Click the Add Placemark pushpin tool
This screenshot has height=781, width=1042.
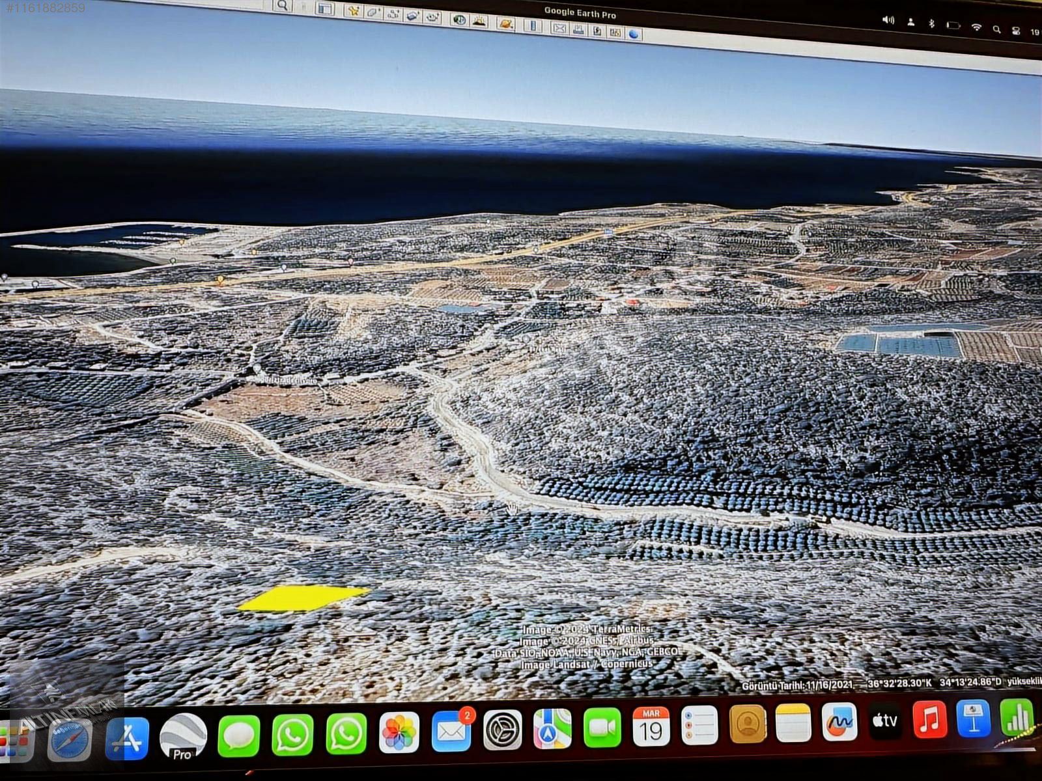pyautogui.click(x=354, y=10)
